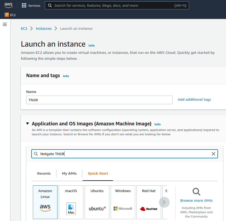The height and width of the screenshot is (221, 226).
Task: Click the Add additional tags link
Action: (x=194, y=100)
